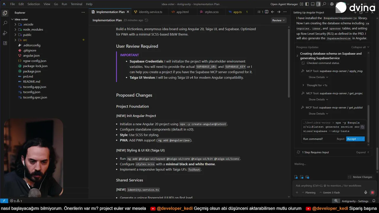Screen dimensions: 379x213
Task: Open the Terminal menu
Action: [x=76, y=4]
